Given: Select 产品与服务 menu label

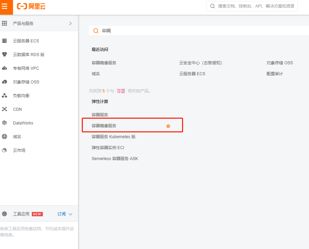Looking at the screenshot, I should pos(23,24).
